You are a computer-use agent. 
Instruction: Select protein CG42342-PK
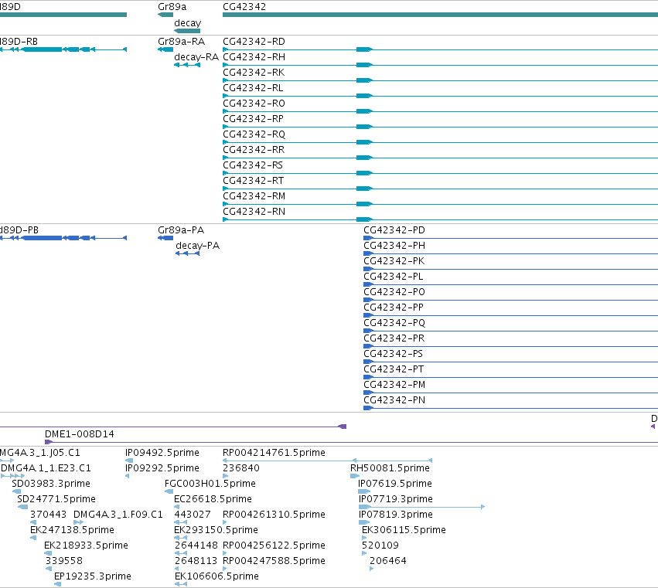coord(394,261)
